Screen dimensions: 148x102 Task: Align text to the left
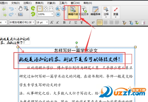coord(100,23)
